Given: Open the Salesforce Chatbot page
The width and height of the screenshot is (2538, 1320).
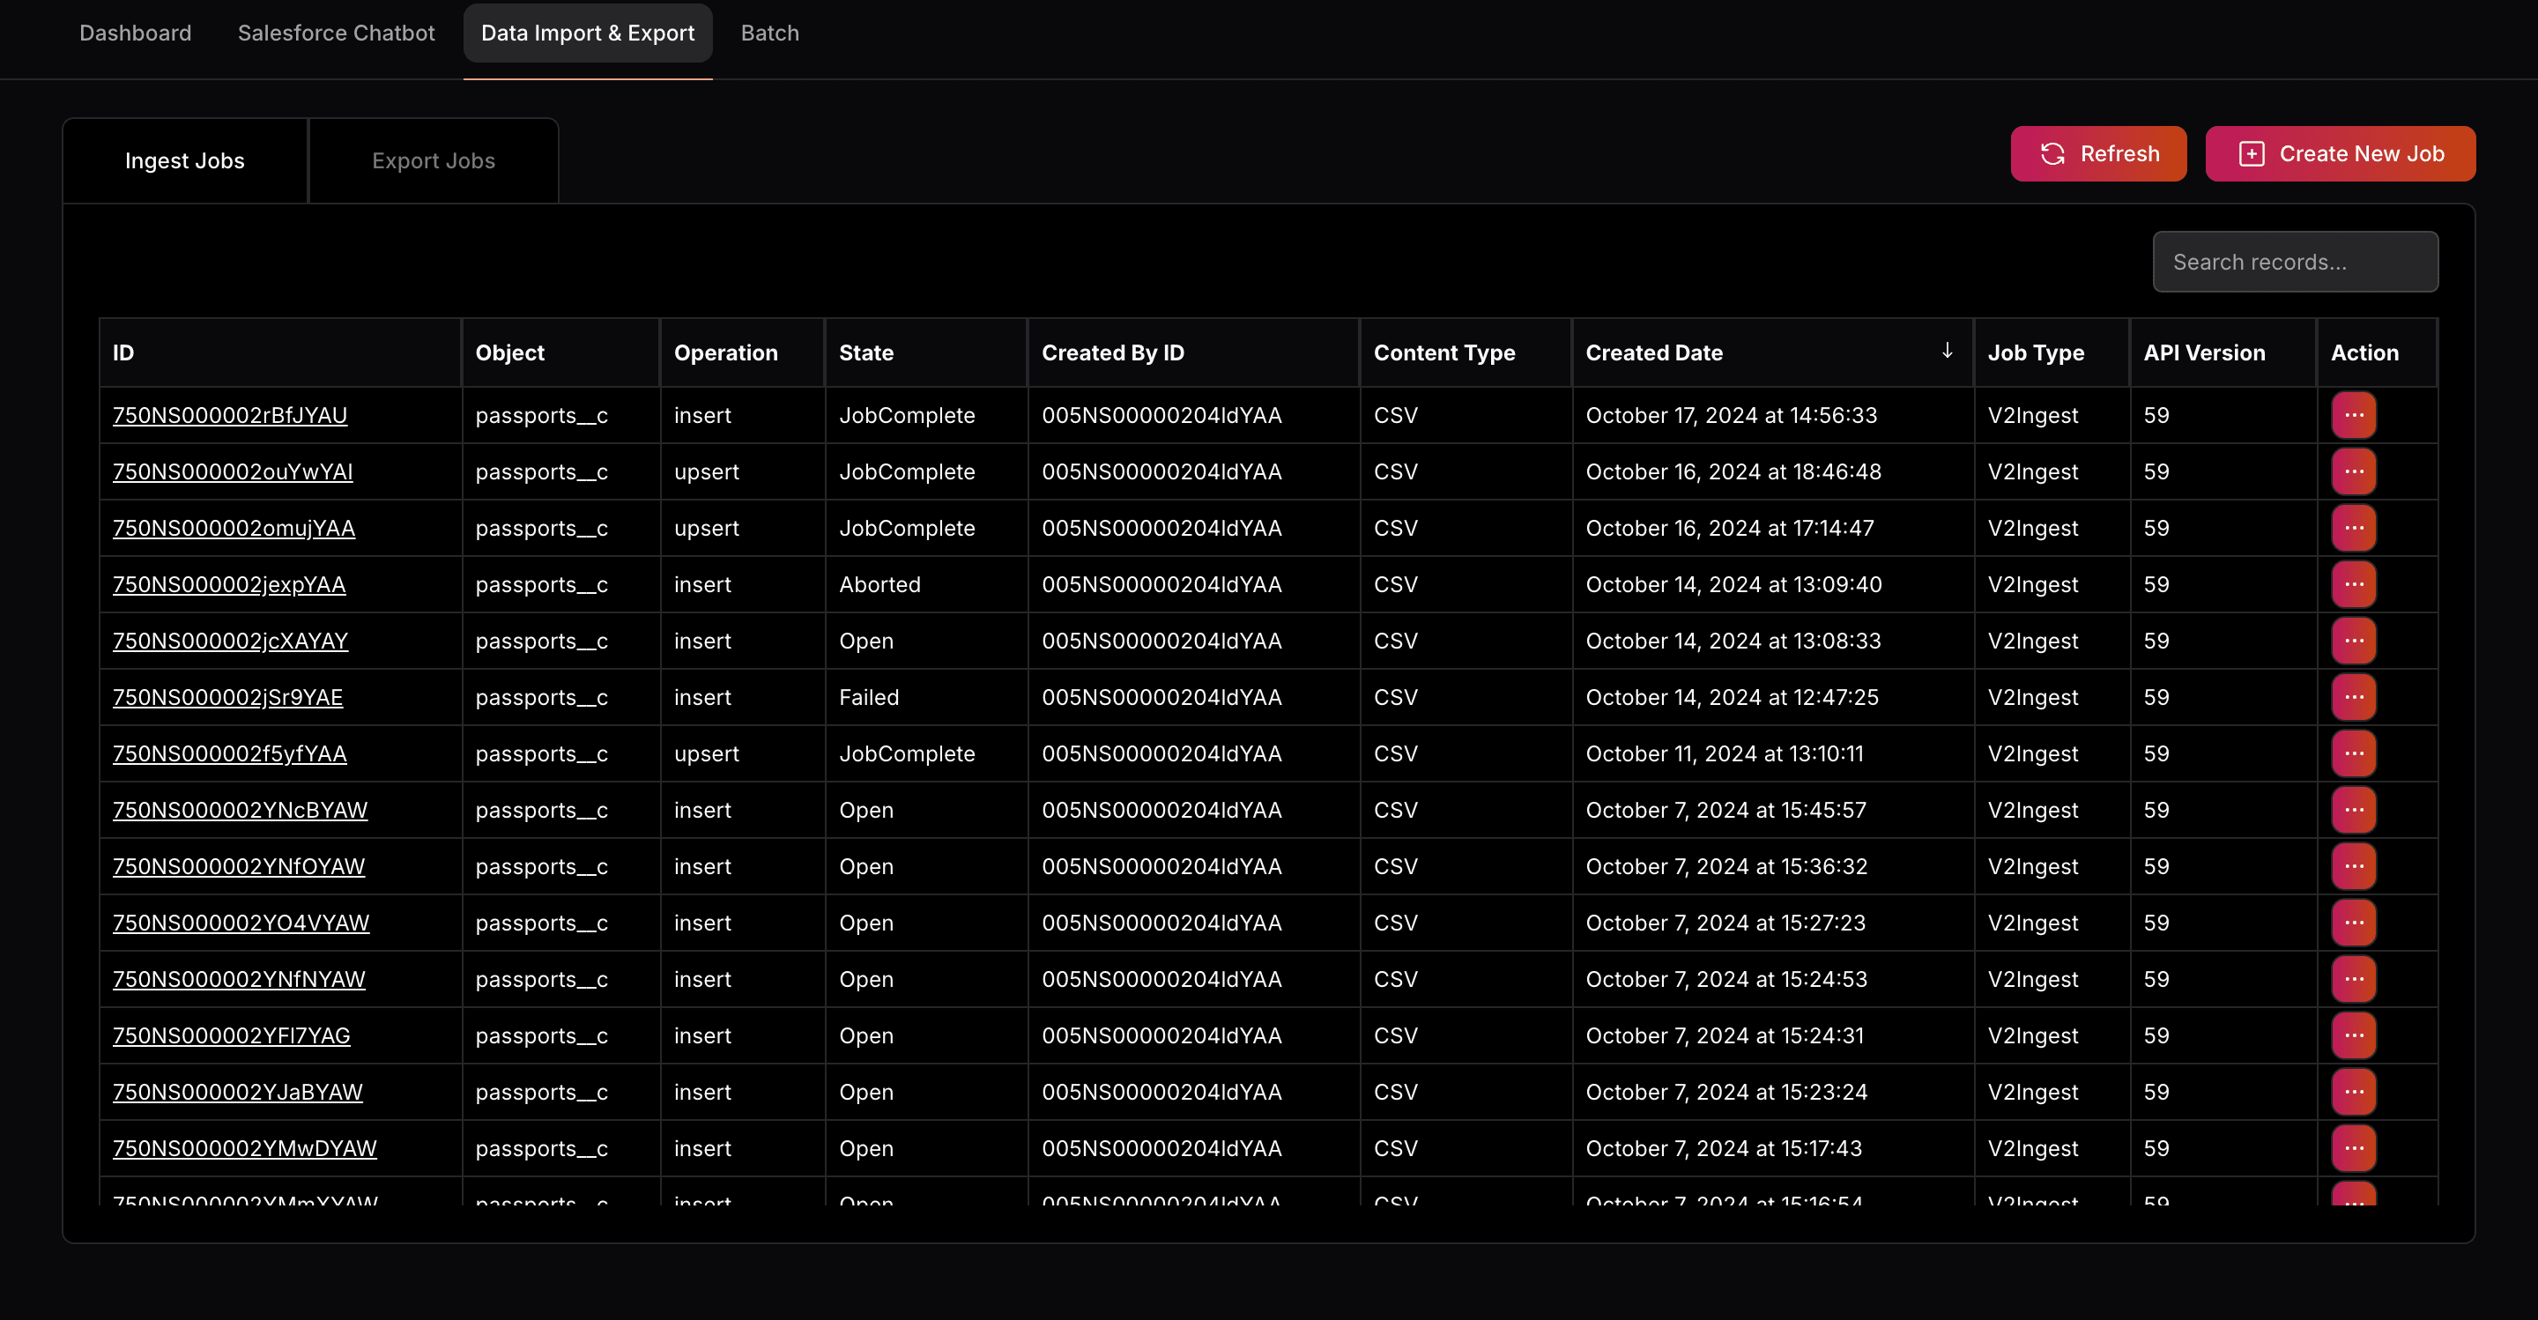Looking at the screenshot, I should click(x=336, y=33).
